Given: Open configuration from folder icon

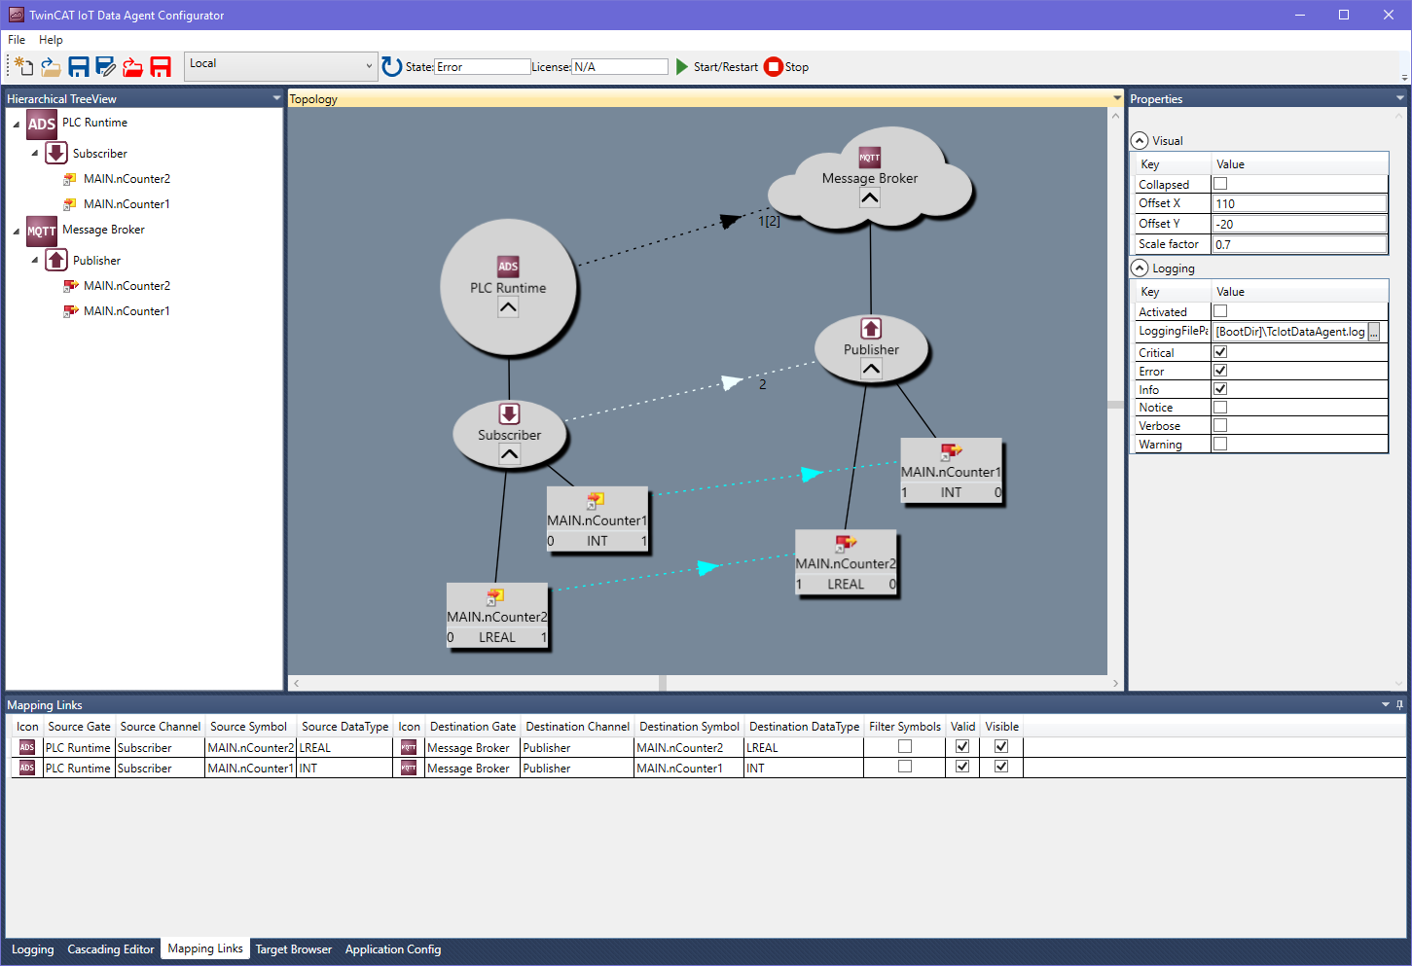Looking at the screenshot, I should [x=51, y=67].
